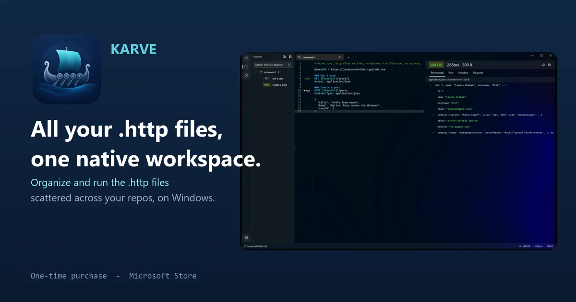Click the green status dot in status bar
Screen dimensions: 576x302
click(x=520, y=246)
